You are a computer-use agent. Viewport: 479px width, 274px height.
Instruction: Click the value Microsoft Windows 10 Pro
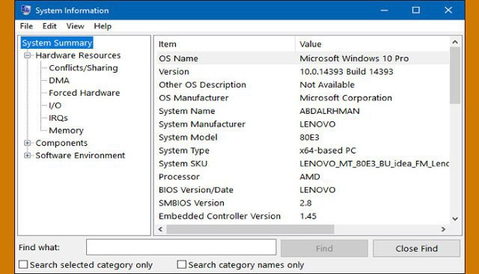point(354,58)
